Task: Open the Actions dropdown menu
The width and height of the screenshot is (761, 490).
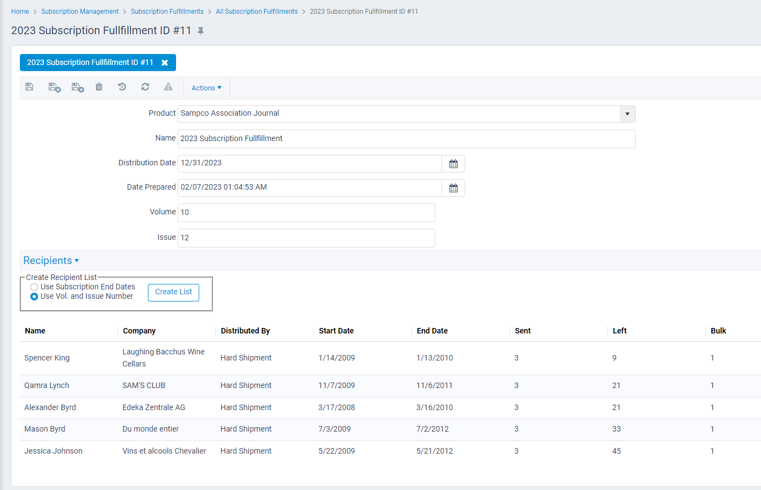Action: pos(206,88)
